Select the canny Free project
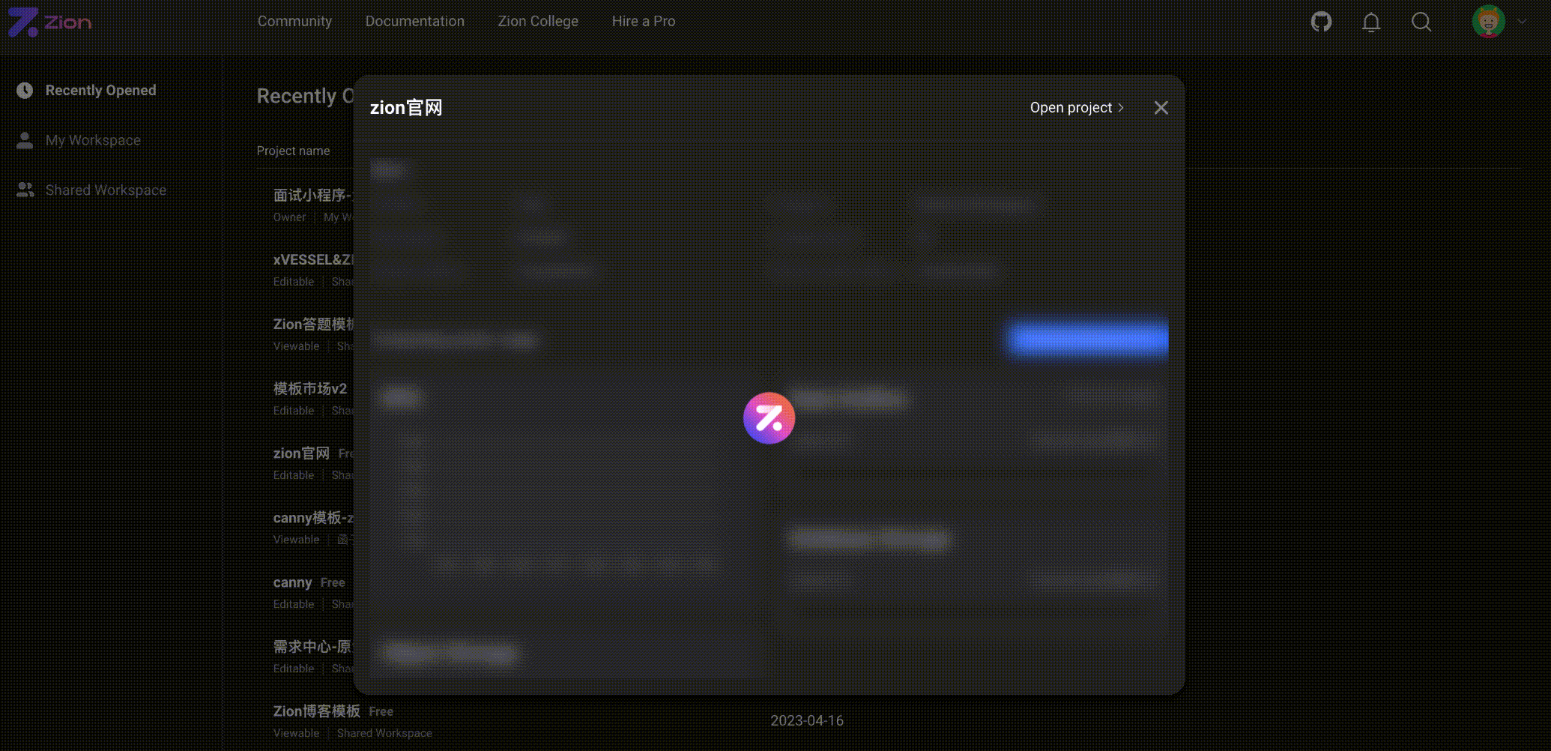Image resolution: width=1551 pixels, height=751 pixels. click(292, 582)
